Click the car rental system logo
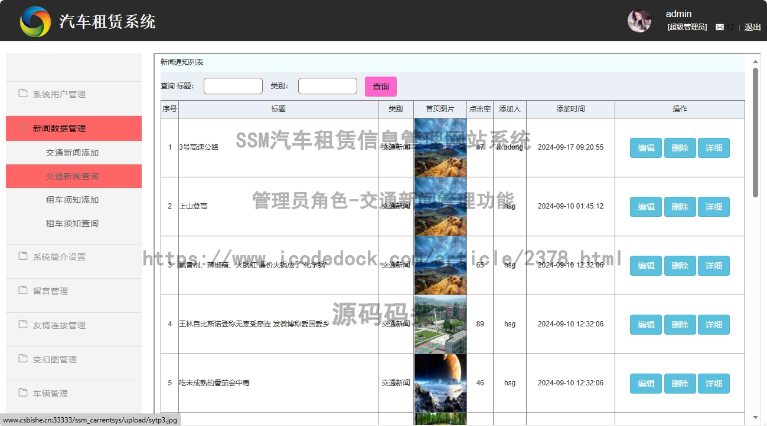 pyautogui.click(x=35, y=22)
